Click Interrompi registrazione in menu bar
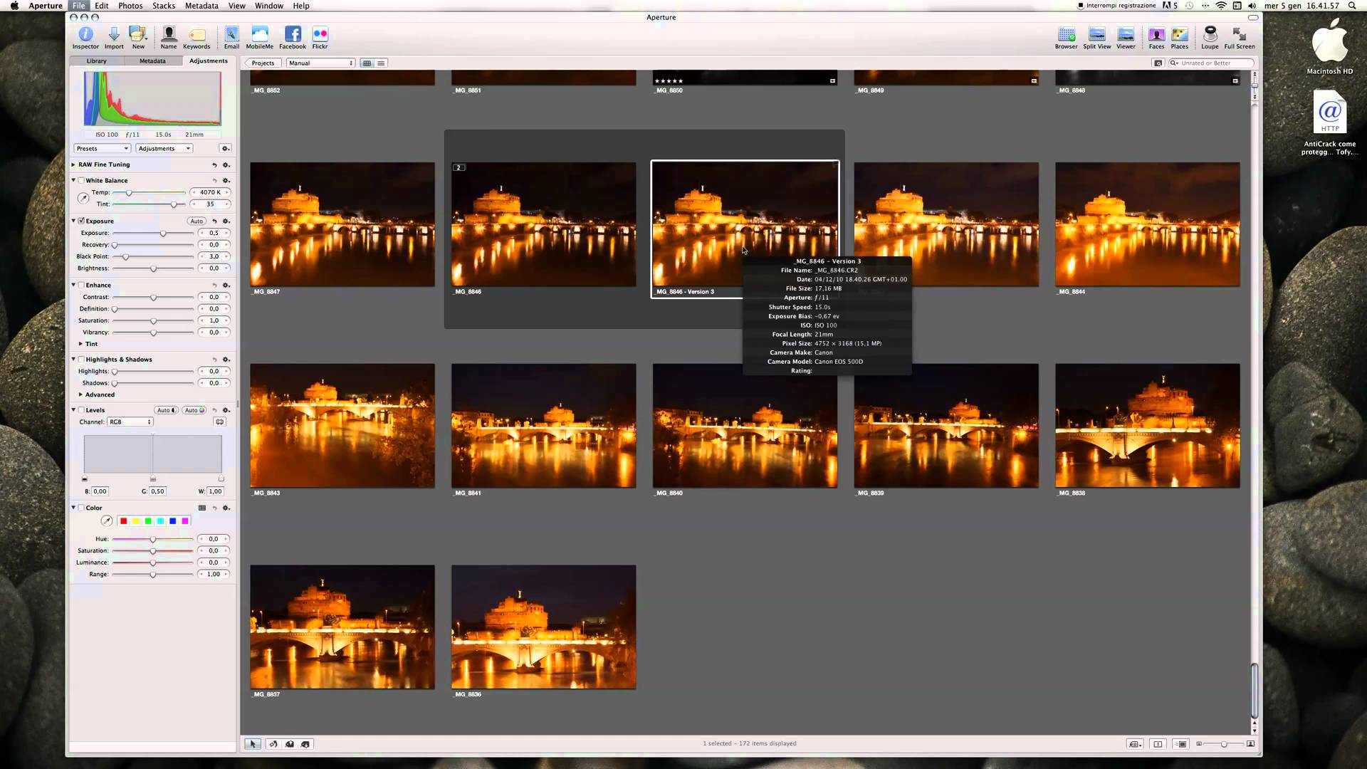Screen dimensions: 1367x769 coord(1116,6)
